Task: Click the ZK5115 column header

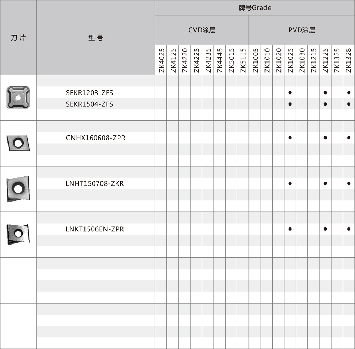Action: [x=243, y=60]
